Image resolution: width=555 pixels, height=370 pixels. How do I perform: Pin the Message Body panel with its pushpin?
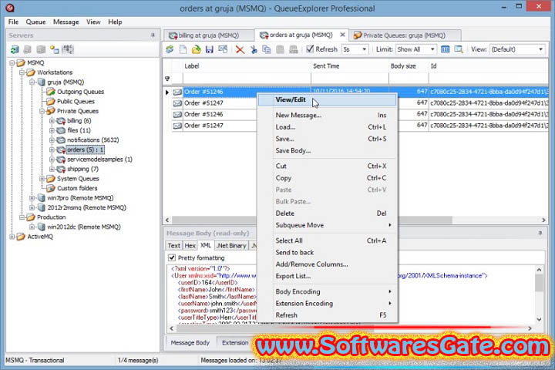click(x=540, y=234)
